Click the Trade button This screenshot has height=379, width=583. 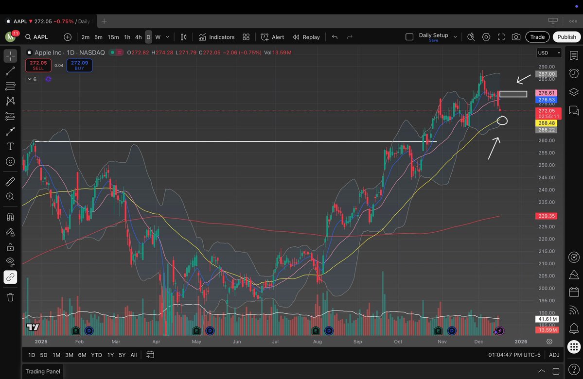537,37
